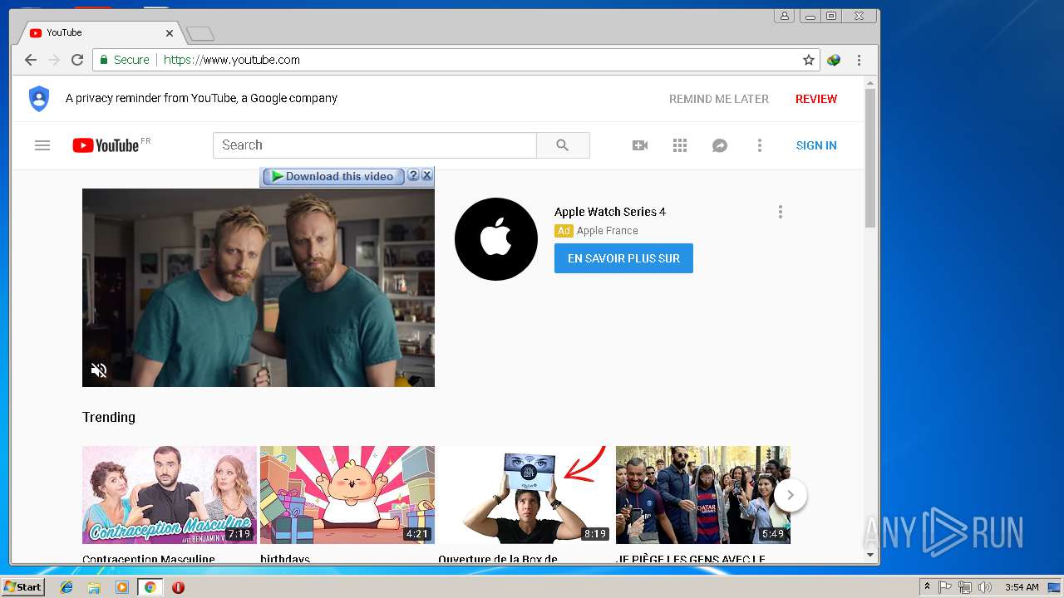The height and width of the screenshot is (598, 1064).
Task: Open the messages speech bubble icon
Action: click(x=720, y=145)
